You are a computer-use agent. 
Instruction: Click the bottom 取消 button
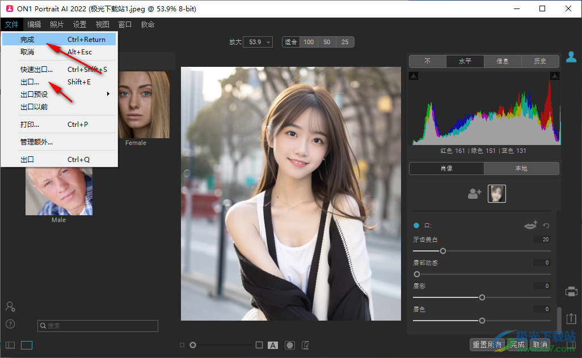539,344
